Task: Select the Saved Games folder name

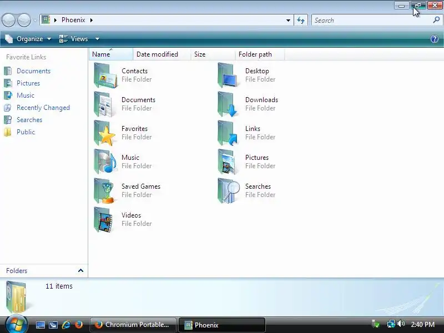Action: tap(141, 186)
